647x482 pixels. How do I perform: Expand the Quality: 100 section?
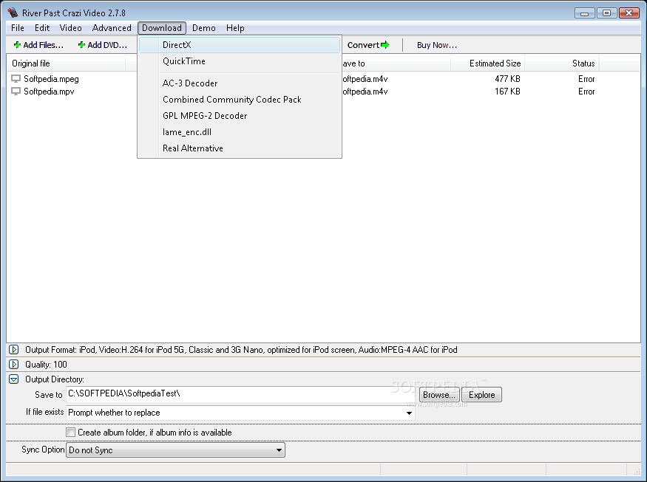(13, 365)
